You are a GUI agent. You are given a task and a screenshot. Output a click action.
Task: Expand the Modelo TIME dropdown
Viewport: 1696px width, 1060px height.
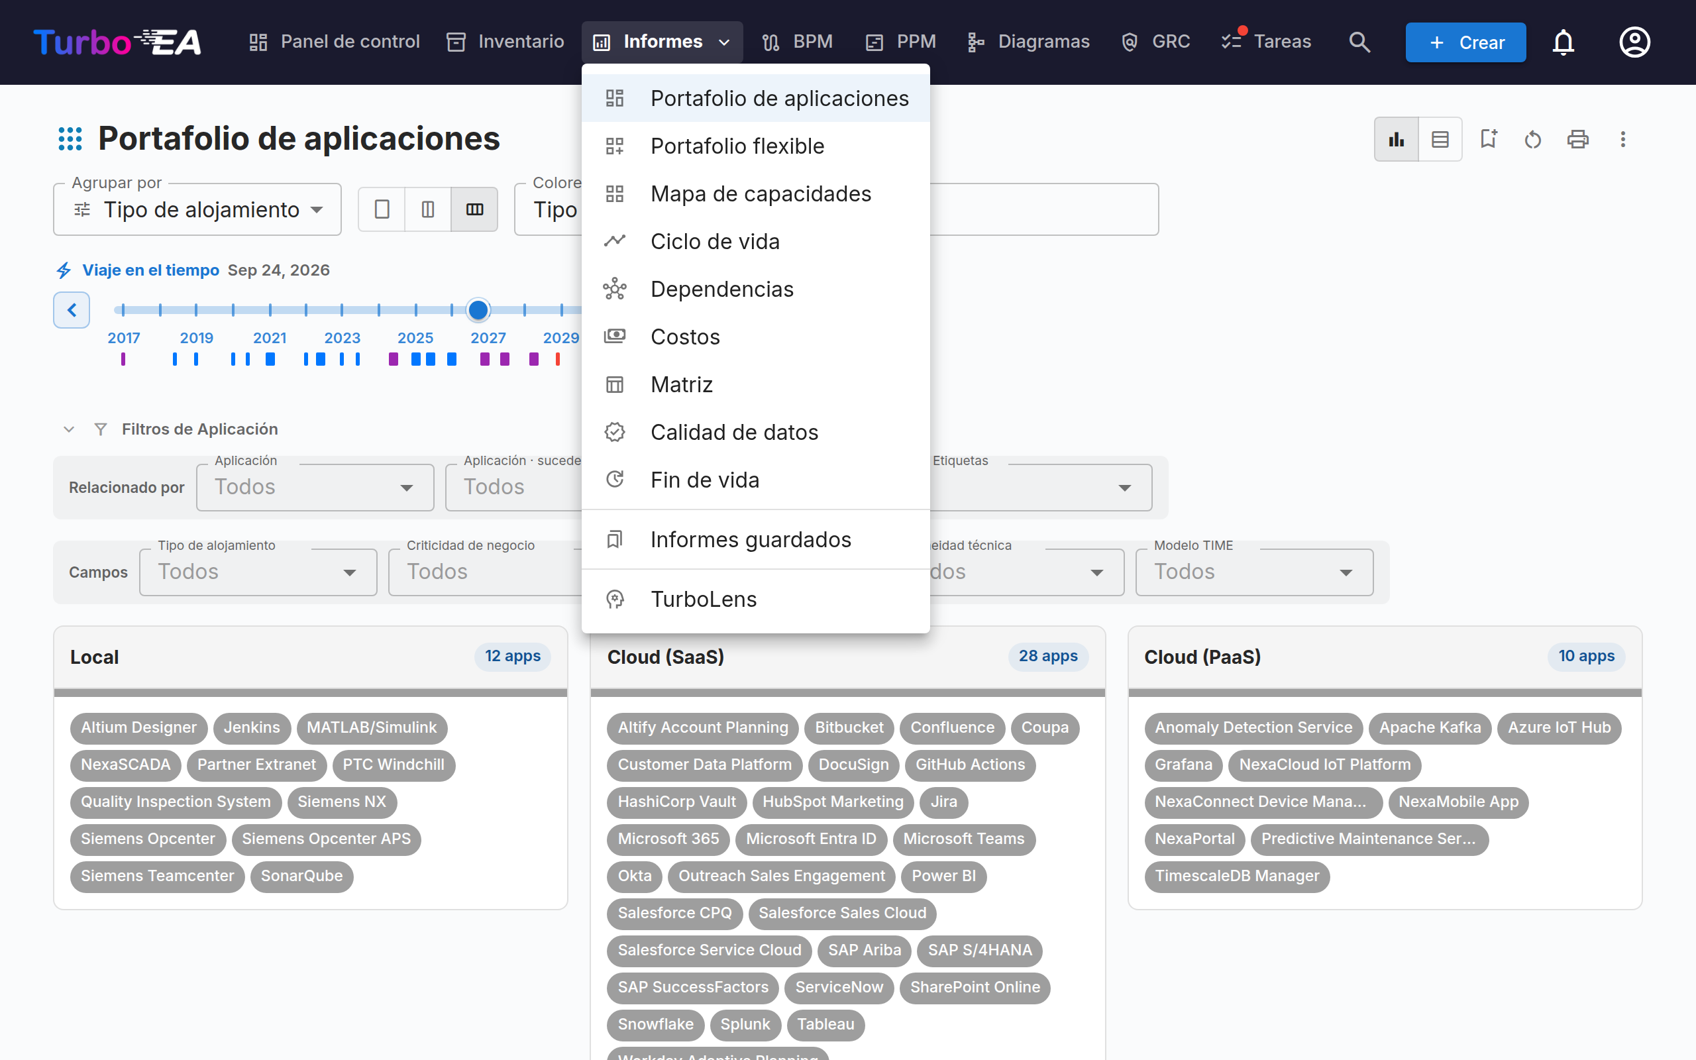coord(1253,572)
